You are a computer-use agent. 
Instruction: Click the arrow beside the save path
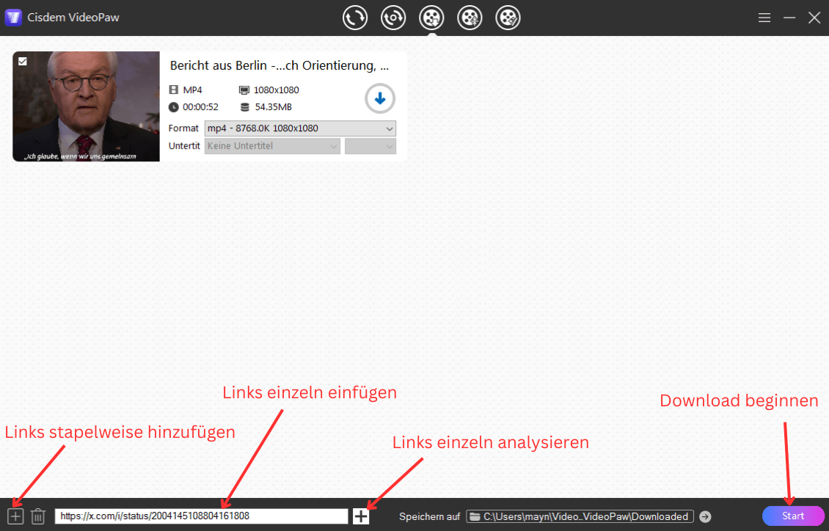[704, 516]
